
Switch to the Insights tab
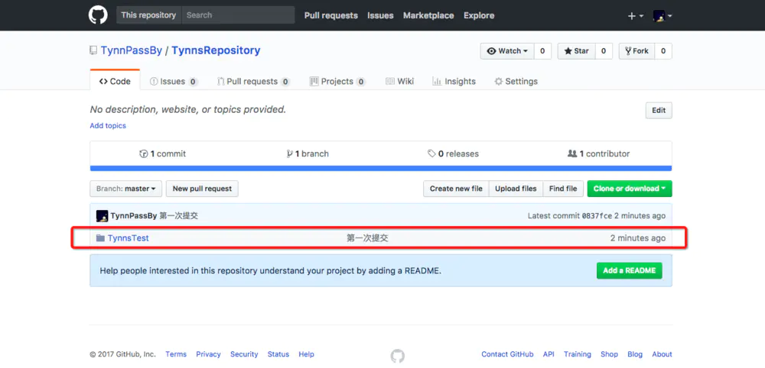(454, 81)
